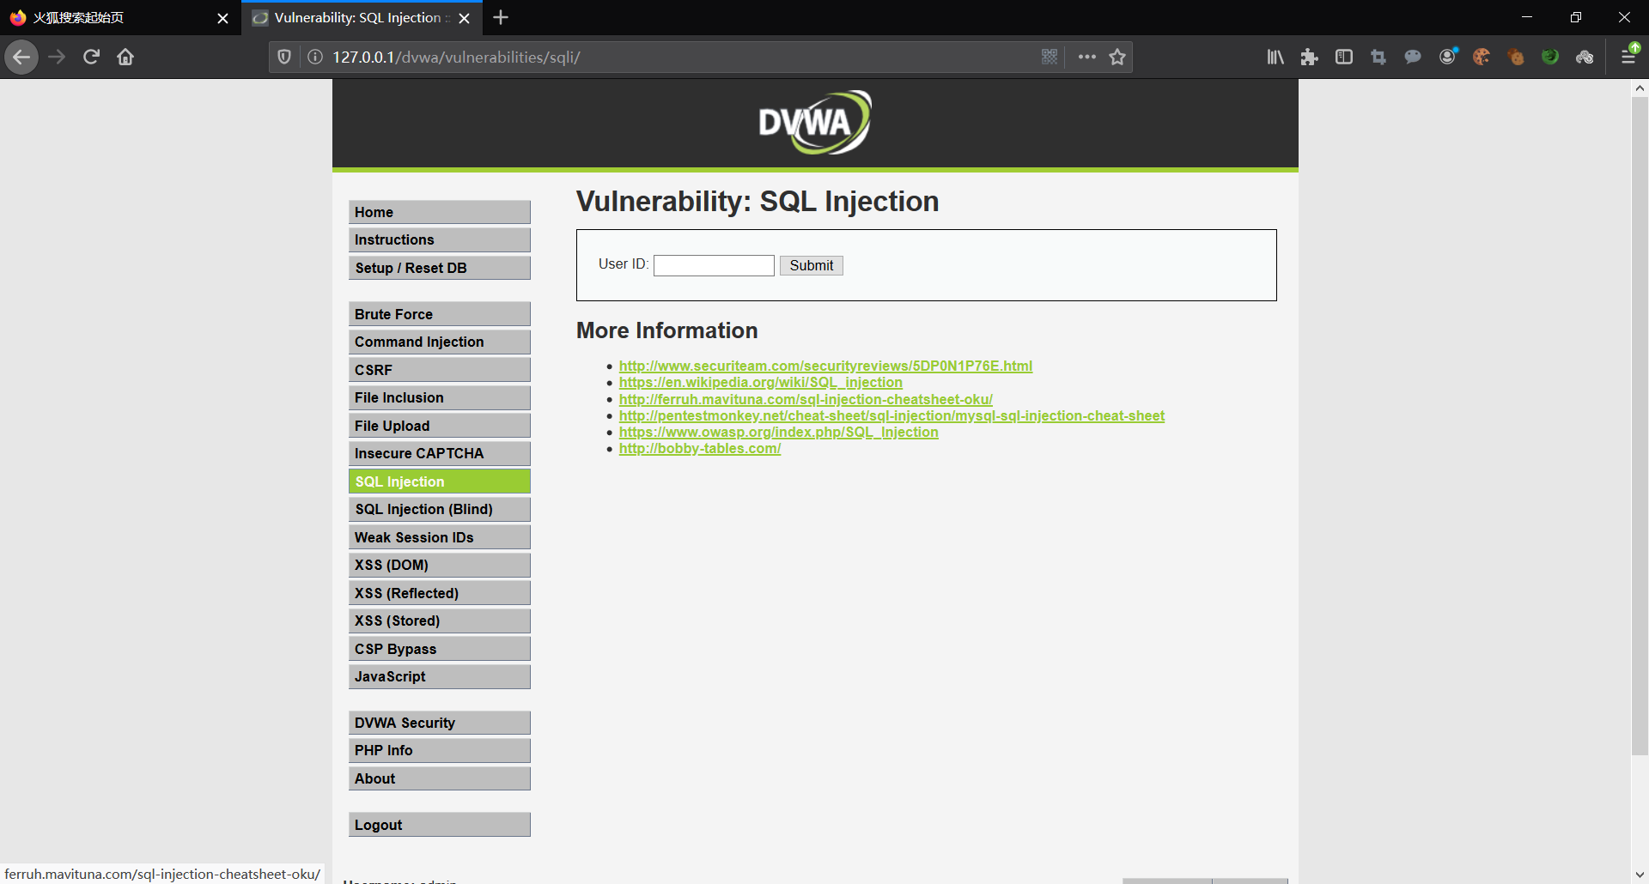1649x884 pixels.
Task: Open Weak Session IDs page
Action: [x=440, y=537]
